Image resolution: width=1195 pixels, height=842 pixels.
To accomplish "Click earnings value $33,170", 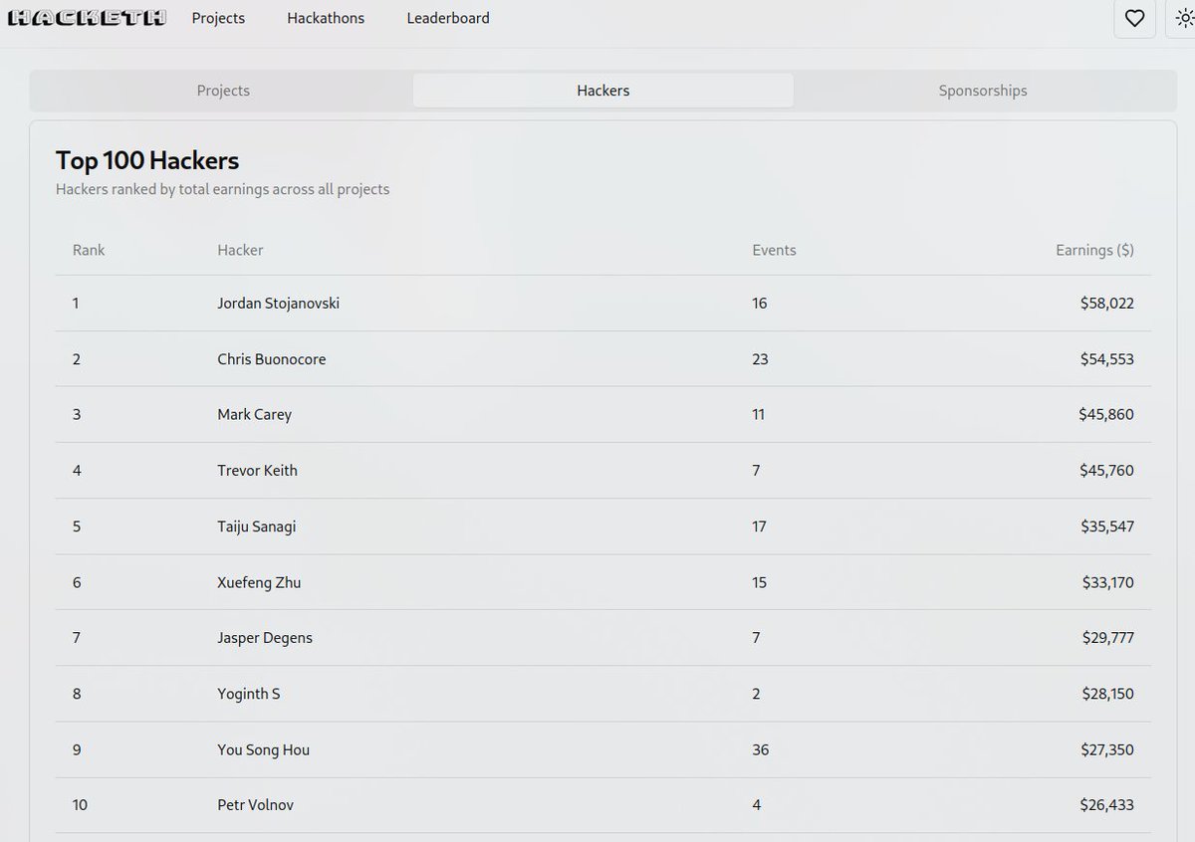I will [x=1107, y=582].
